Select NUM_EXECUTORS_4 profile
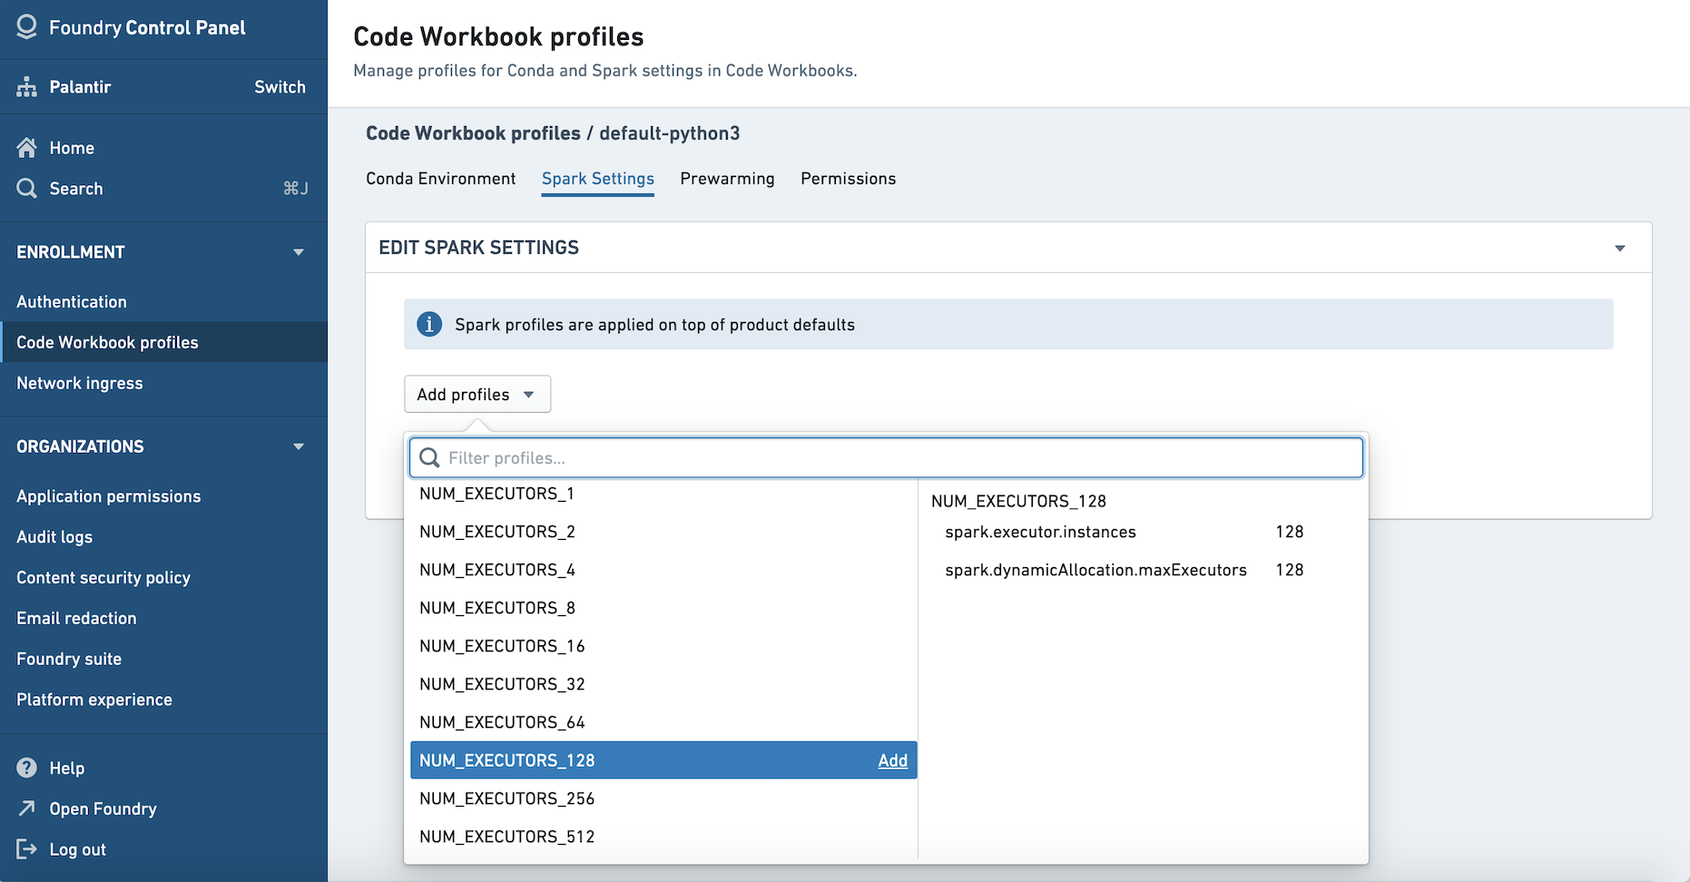This screenshot has width=1690, height=882. pos(663,570)
